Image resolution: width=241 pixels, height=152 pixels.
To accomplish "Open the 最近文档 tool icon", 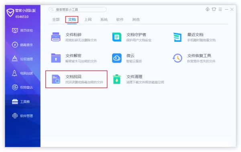I will 178,37.
